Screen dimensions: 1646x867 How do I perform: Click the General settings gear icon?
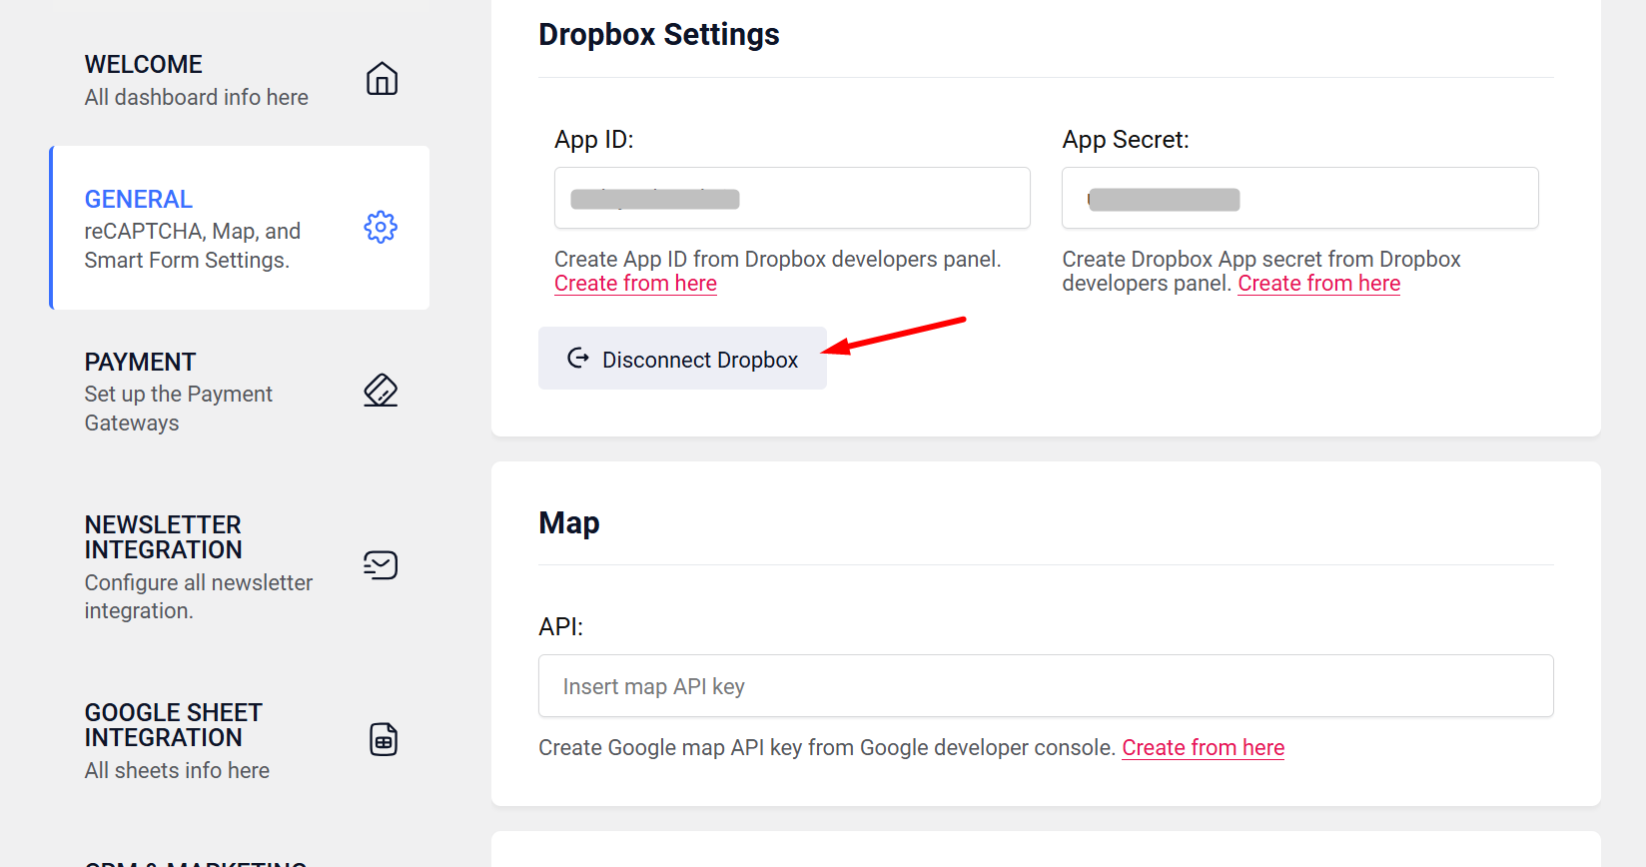click(x=381, y=227)
